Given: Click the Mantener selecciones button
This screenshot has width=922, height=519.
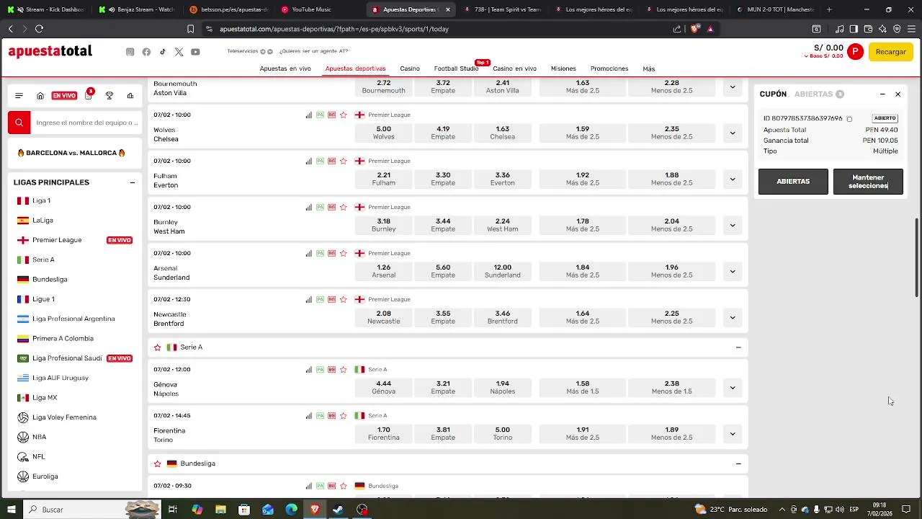Looking at the screenshot, I should coord(868,182).
